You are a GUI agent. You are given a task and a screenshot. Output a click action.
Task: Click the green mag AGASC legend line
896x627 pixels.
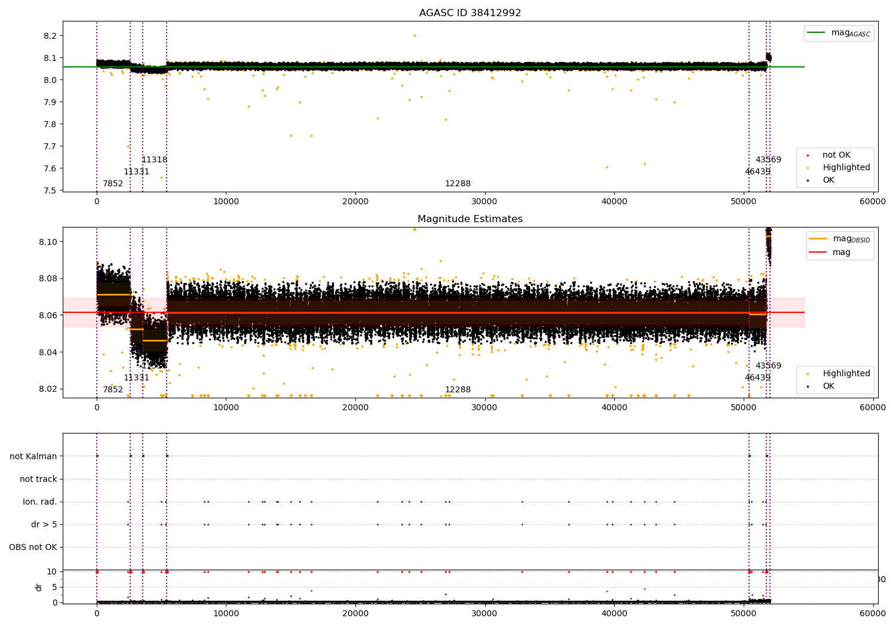tap(816, 33)
